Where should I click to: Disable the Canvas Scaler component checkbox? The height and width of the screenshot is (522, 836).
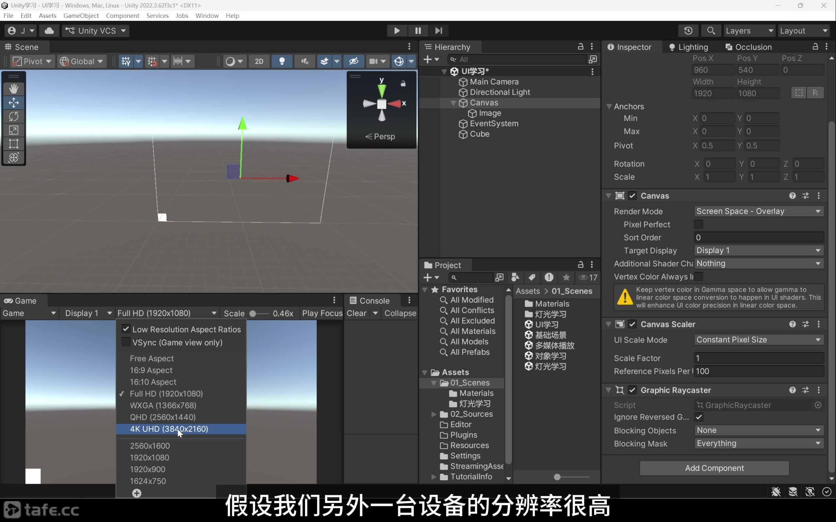click(632, 324)
